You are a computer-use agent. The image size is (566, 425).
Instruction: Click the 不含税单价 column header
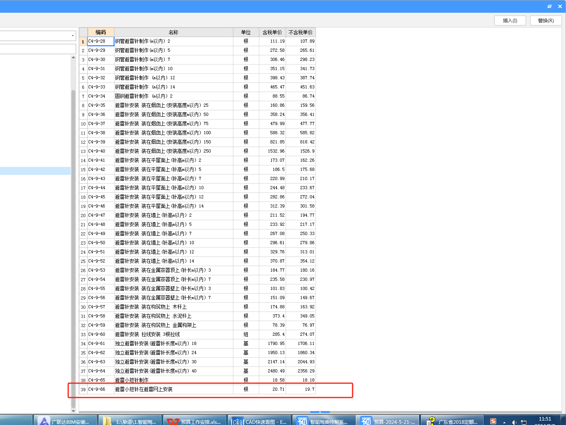[x=301, y=32]
